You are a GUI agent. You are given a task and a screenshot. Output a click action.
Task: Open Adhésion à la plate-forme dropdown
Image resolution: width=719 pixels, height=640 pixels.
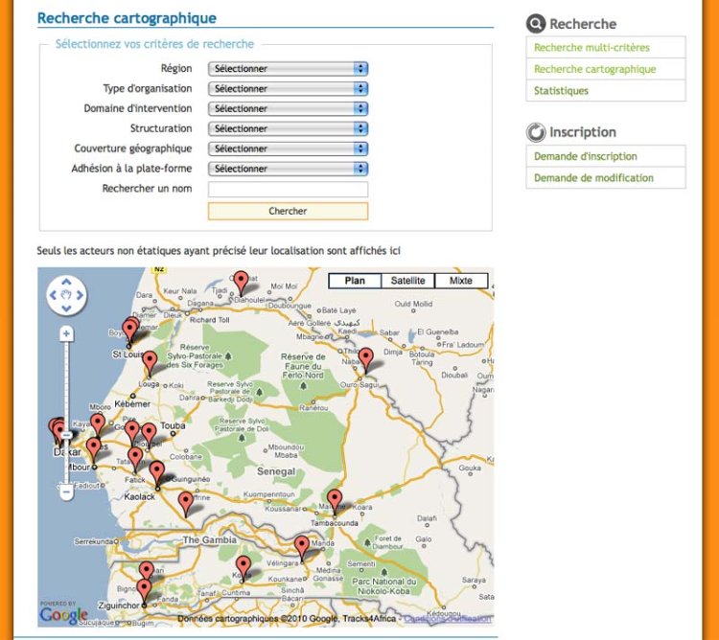point(289,169)
